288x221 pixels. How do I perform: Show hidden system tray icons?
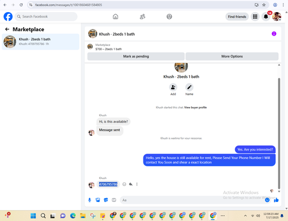[245, 216]
